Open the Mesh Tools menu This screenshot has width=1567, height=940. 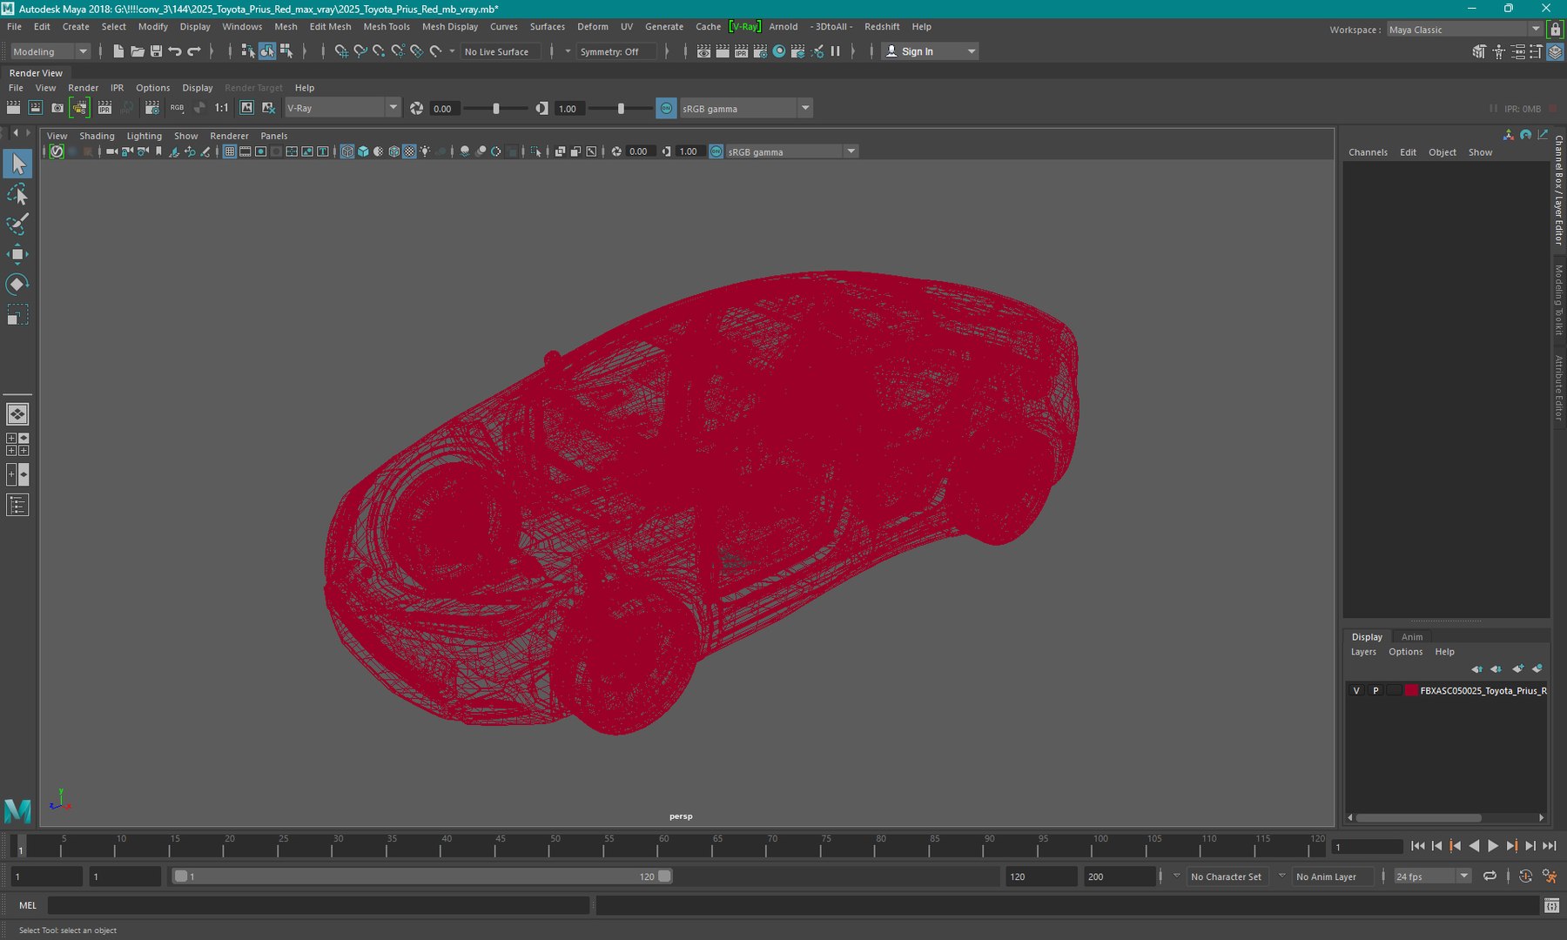tap(387, 27)
